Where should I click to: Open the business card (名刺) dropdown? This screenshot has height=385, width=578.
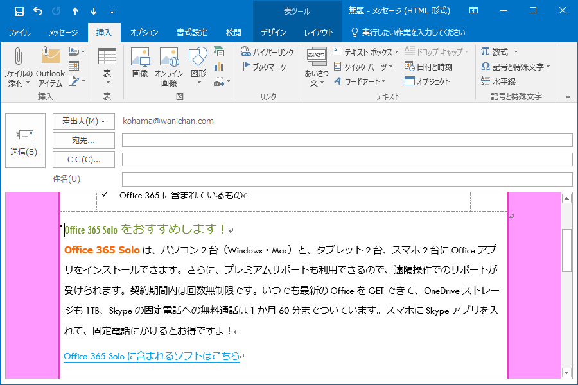76,51
